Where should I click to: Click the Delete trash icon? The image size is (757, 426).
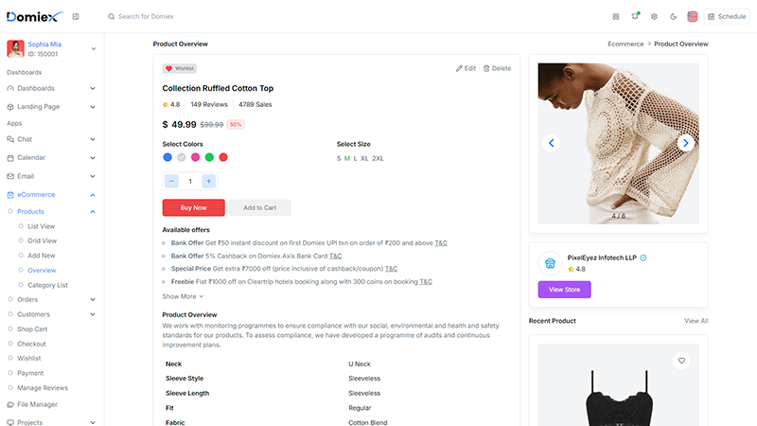point(486,68)
